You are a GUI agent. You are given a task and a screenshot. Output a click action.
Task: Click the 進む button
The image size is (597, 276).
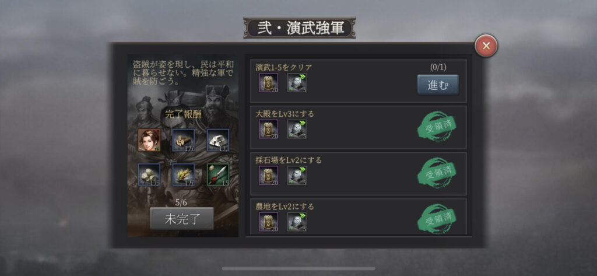tap(438, 85)
